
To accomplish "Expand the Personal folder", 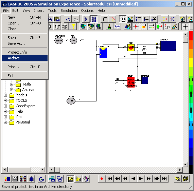I will click(5, 122).
